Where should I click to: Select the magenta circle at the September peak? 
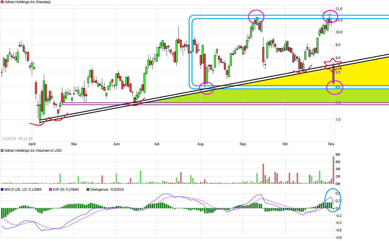tap(257, 16)
